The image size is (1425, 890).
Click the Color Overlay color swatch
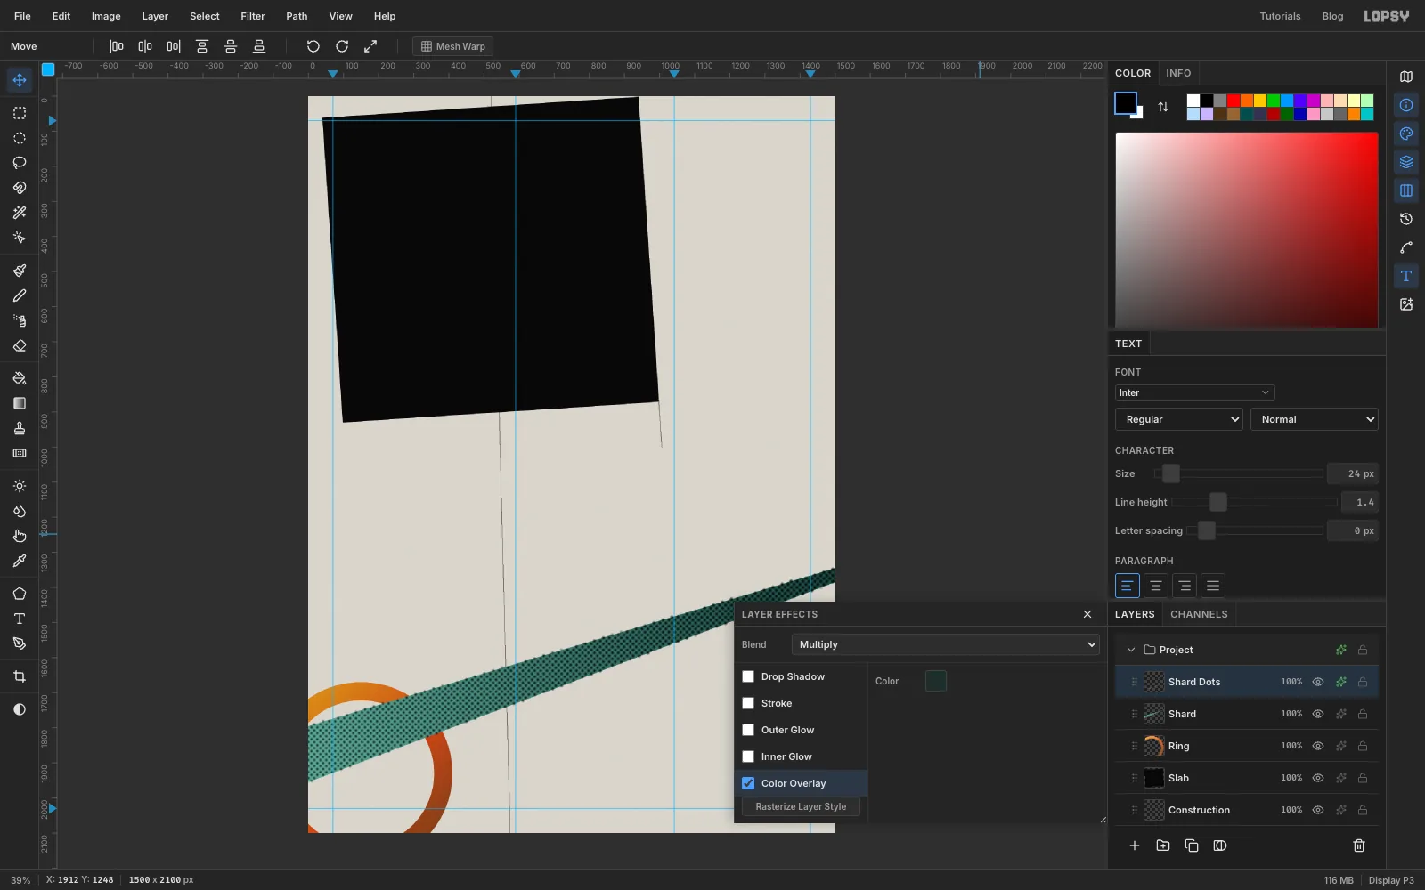935,681
